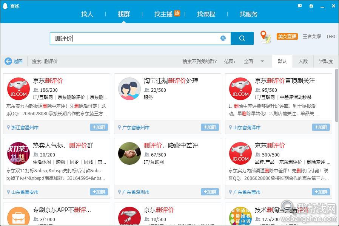Open JD avatar of 京东删评价置顶刷关注 group
Viewport: 339px width, 226px height.
(x=240, y=89)
